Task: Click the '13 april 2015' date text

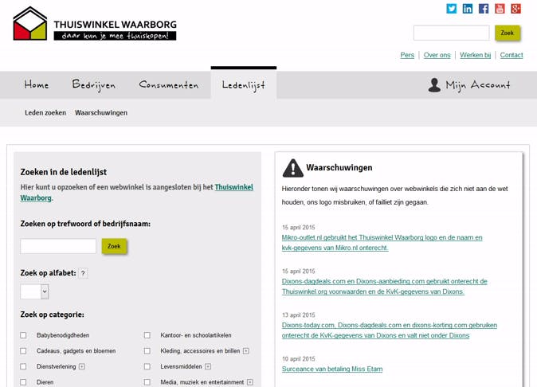Action: click(x=298, y=315)
